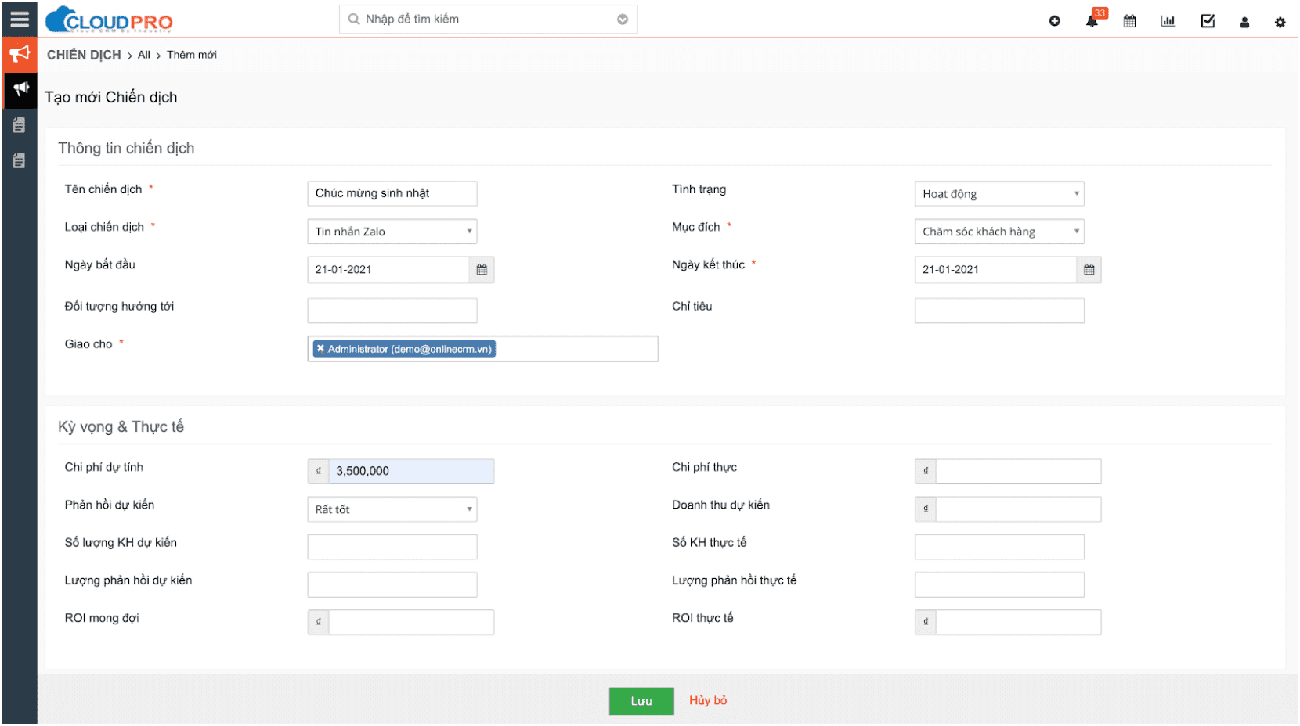Screen dimensions: 1300x726
Task: Click the Kỳ vọng & Thực tế heading
Action: [x=121, y=426]
